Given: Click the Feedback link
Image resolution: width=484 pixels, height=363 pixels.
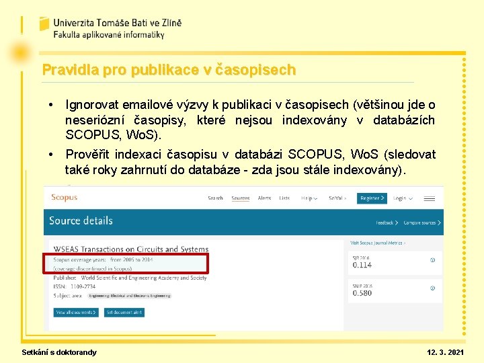Looking at the screenshot, I should (387, 223).
